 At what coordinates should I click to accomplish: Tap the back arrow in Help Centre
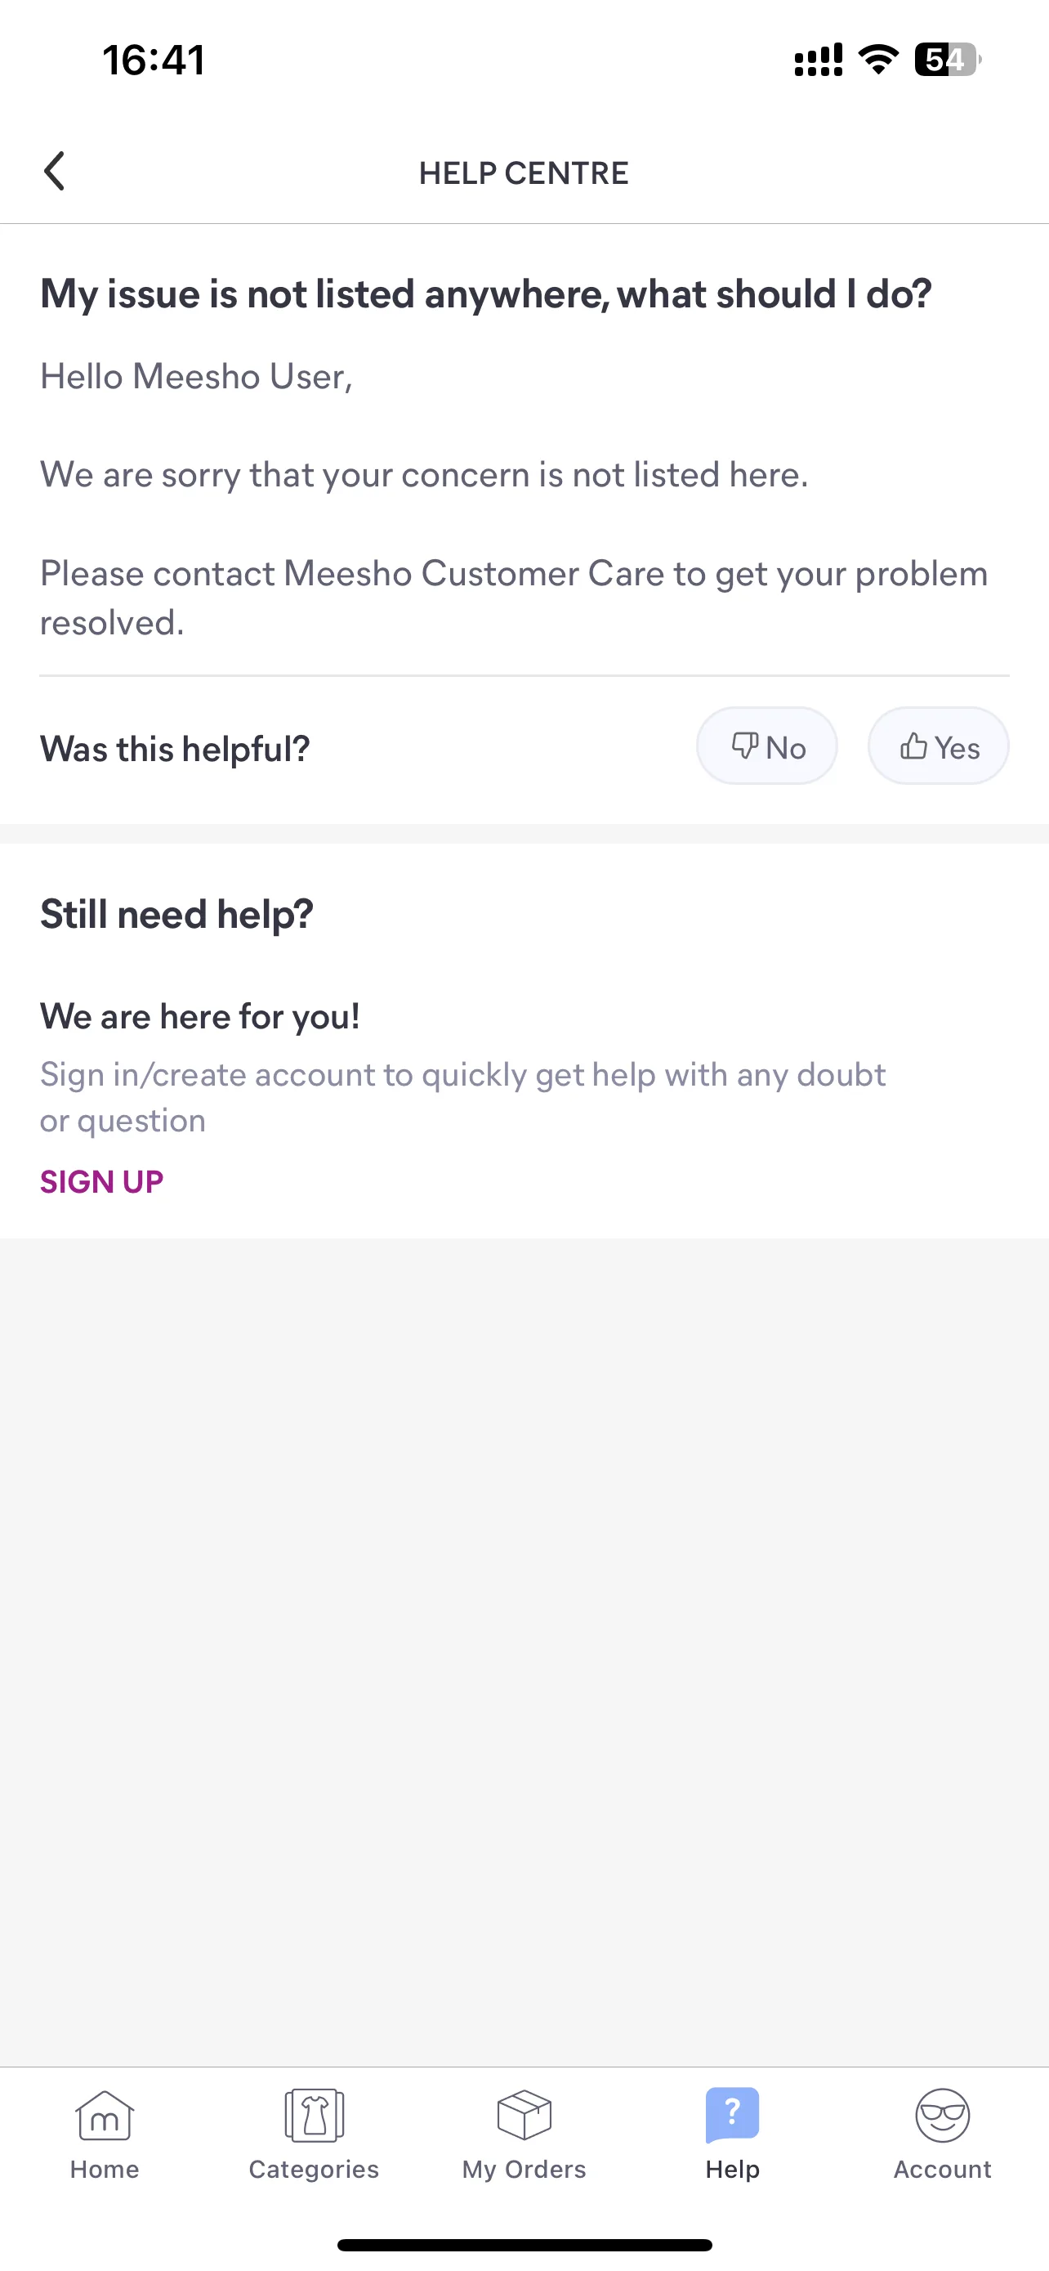[55, 171]
